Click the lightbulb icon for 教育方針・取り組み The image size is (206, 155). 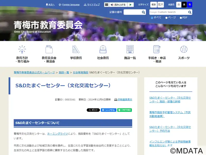tap(22, 49)
